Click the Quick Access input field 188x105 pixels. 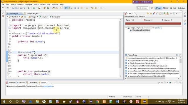tap(142, 8)
